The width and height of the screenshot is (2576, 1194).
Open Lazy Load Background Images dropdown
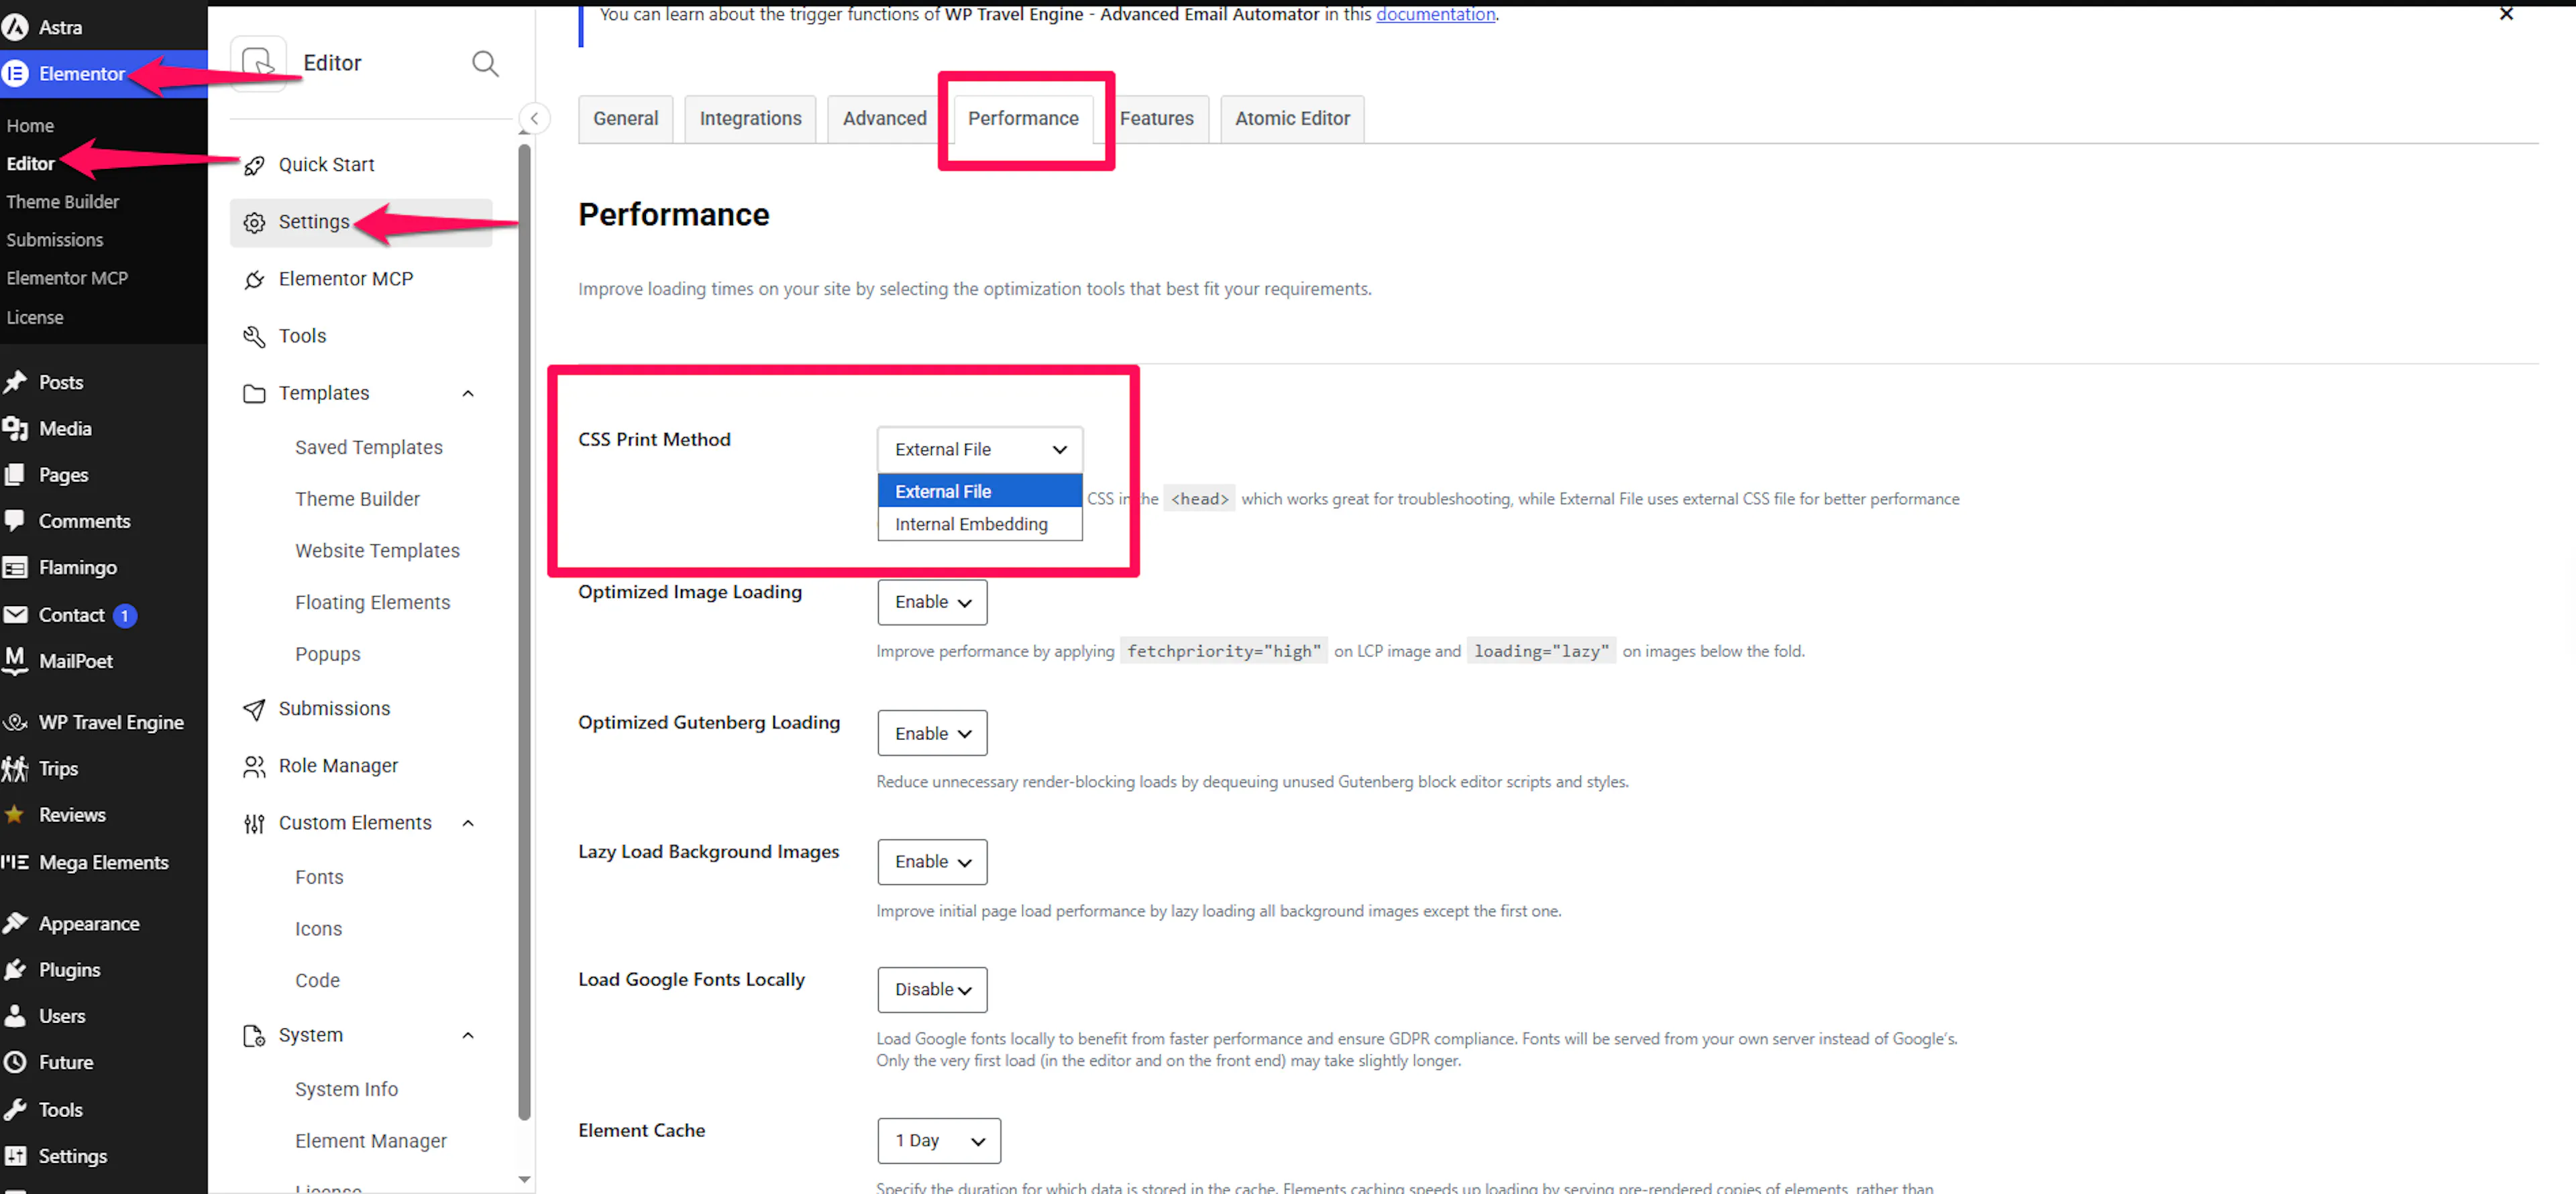[x=932, y=862]
